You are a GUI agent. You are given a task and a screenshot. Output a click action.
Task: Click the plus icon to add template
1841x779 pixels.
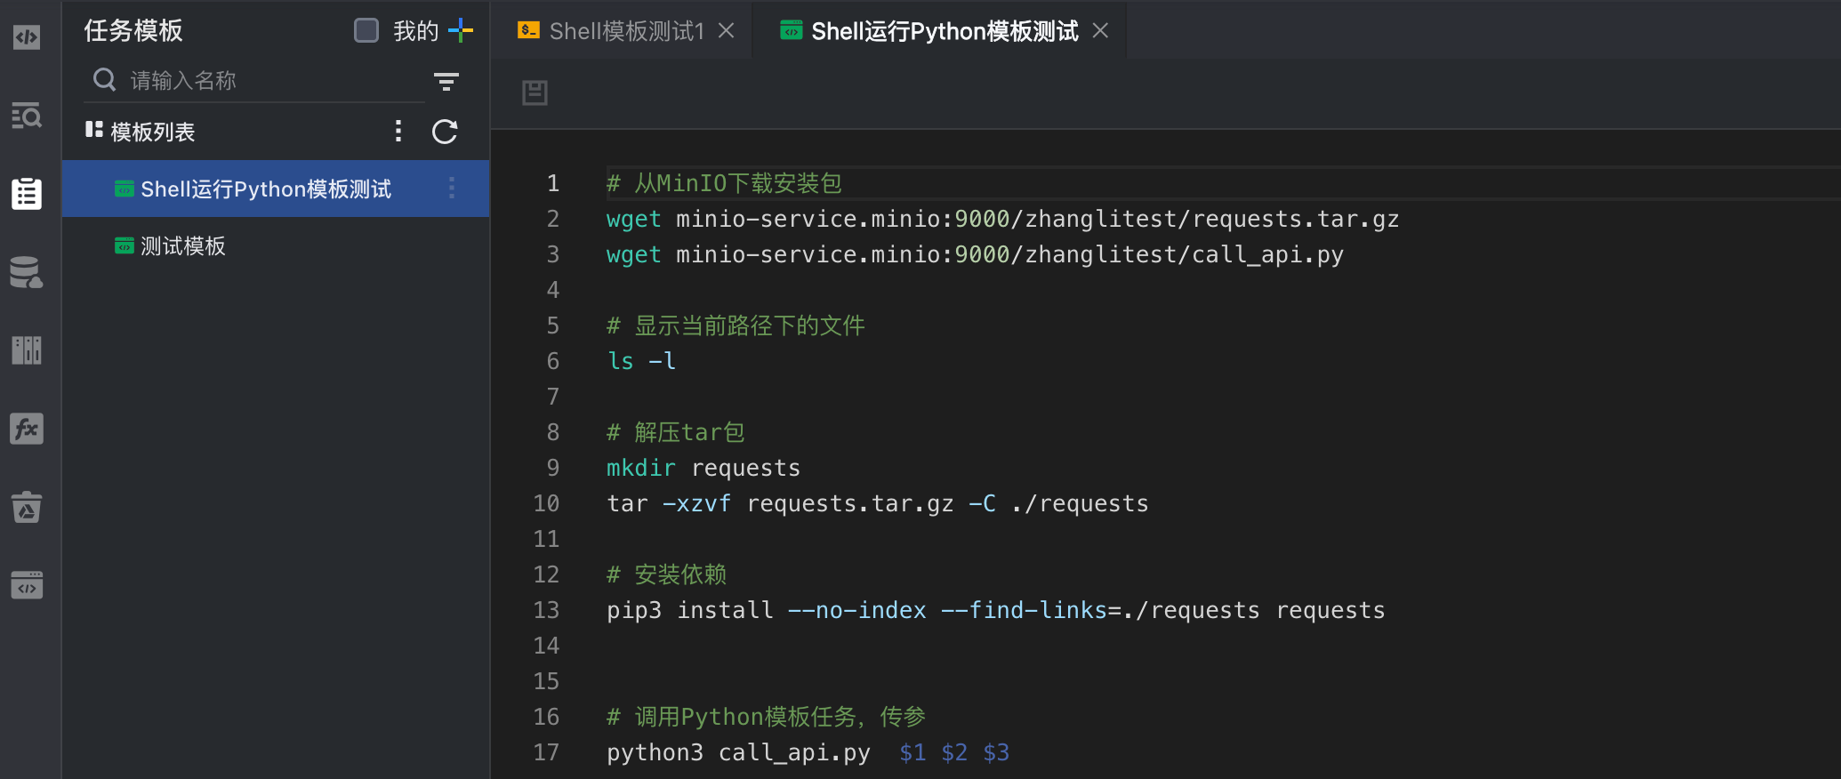tap(461, 30)
